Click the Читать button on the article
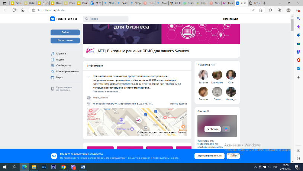303x171 pixels. 213,129
